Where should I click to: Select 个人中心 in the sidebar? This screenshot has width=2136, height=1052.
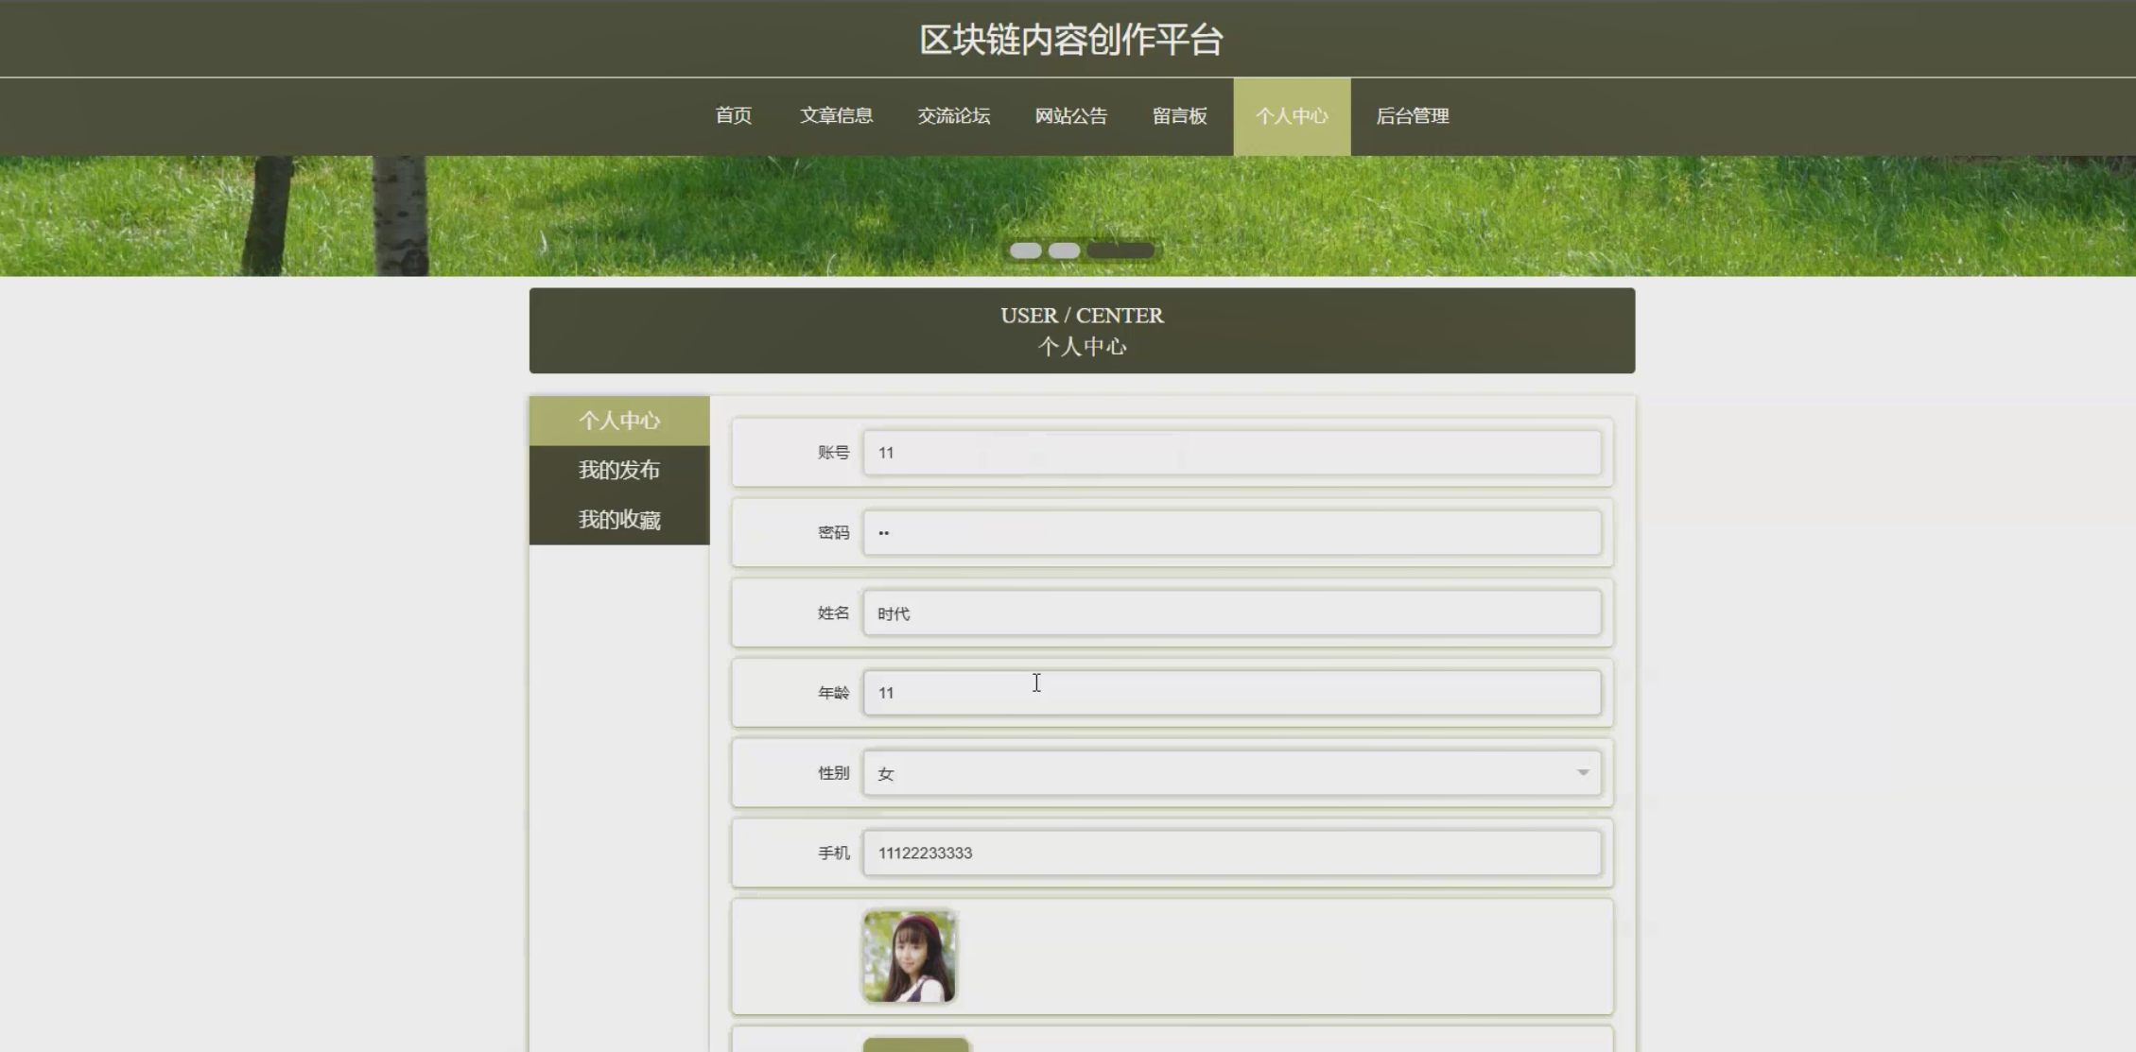[619, 421]
